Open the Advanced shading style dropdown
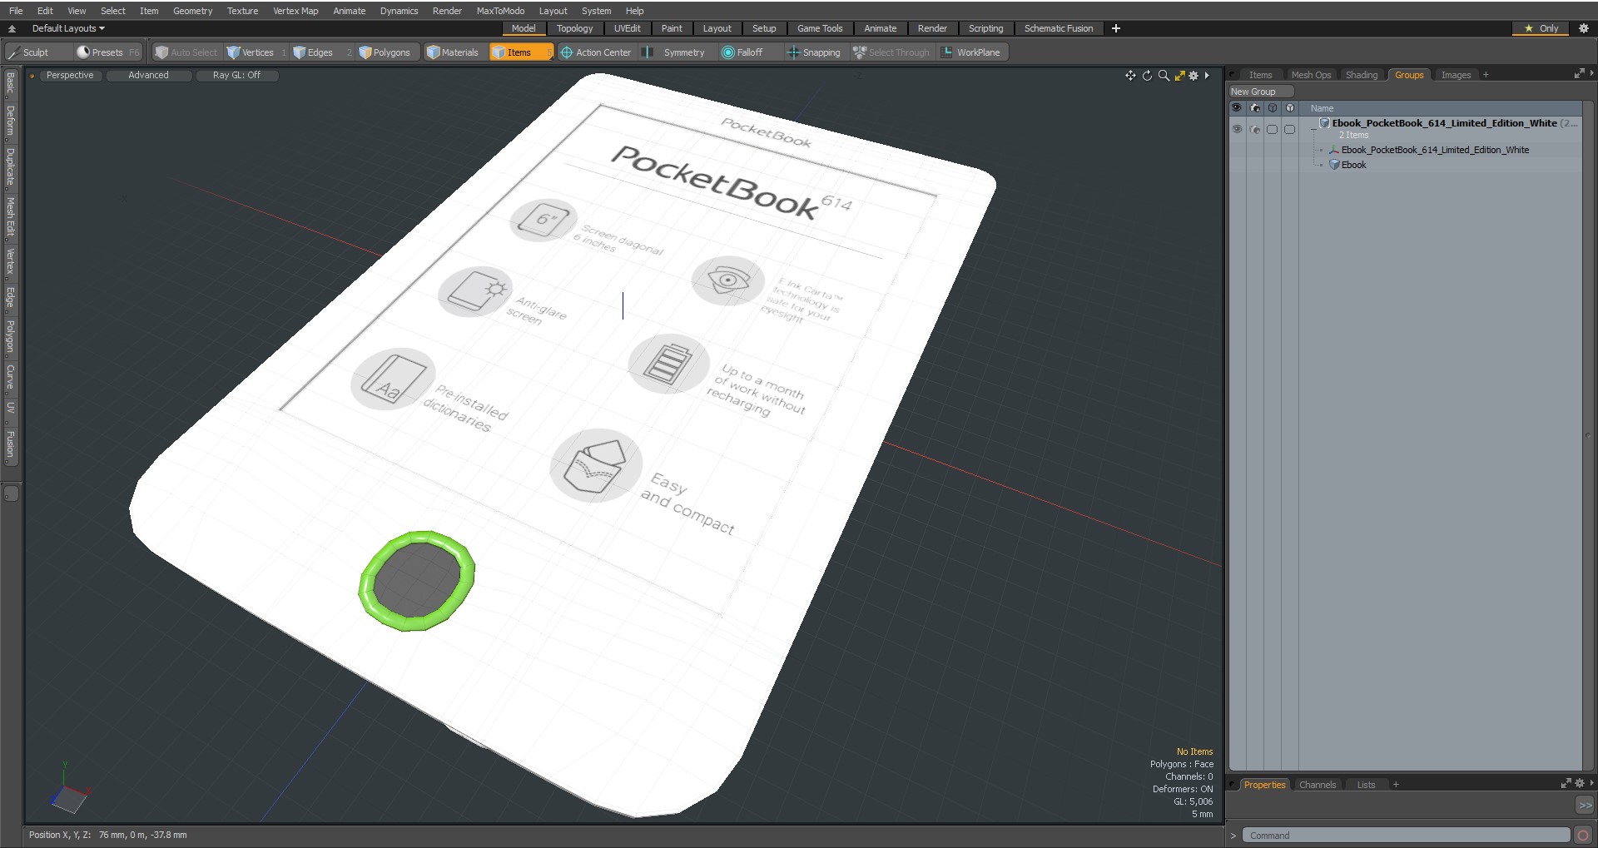 pos(148,75)
